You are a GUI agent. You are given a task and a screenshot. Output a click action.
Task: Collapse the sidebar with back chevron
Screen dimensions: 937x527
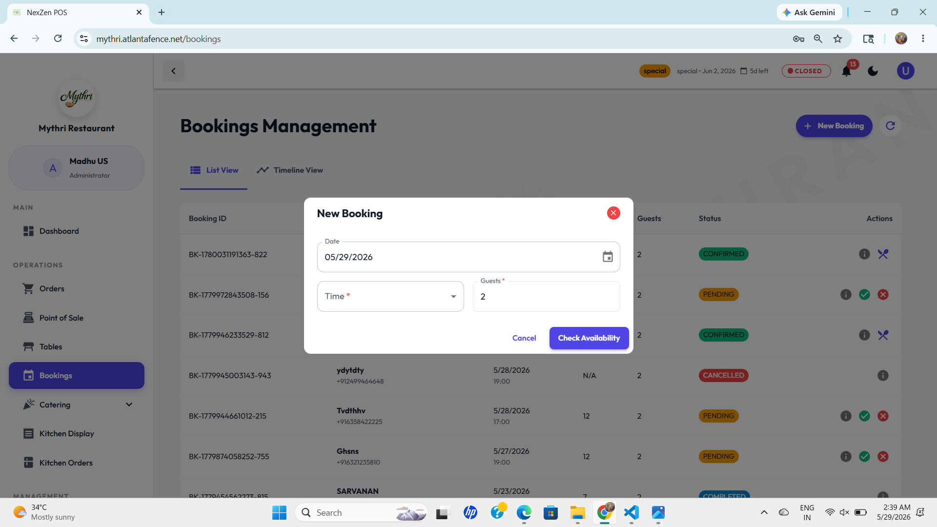[x=173, y=71]
